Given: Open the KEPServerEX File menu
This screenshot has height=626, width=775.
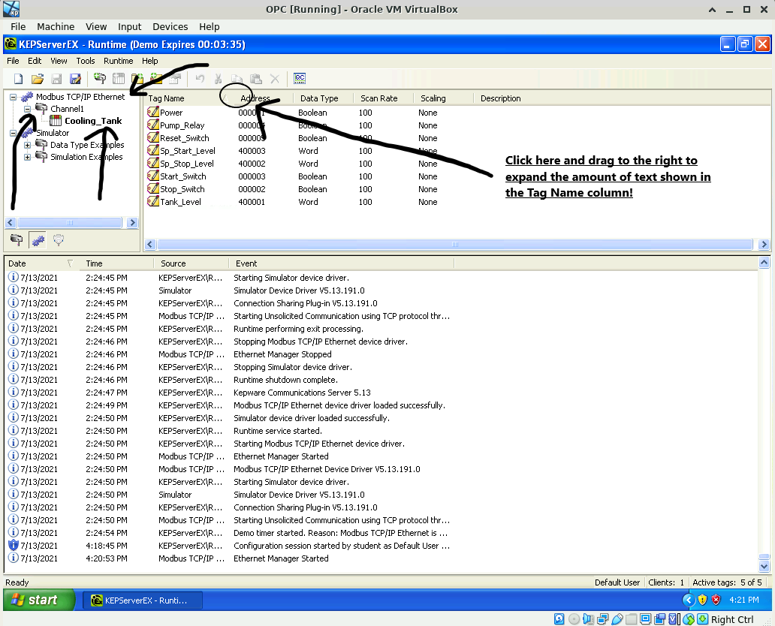Looking at the screenshot, I should click(13, 61).
